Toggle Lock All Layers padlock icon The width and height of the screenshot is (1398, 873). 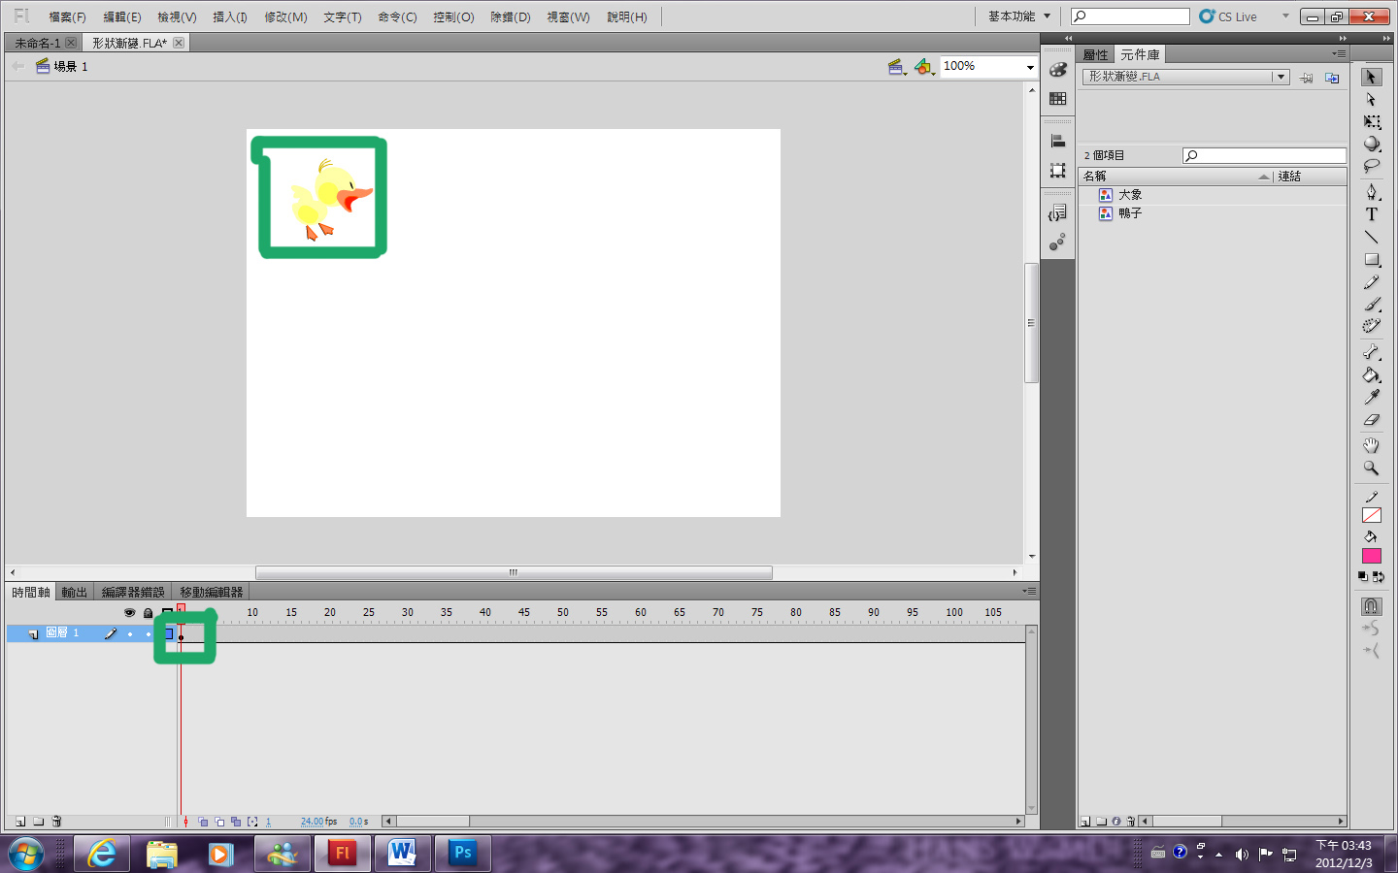[x=148, y=613]
